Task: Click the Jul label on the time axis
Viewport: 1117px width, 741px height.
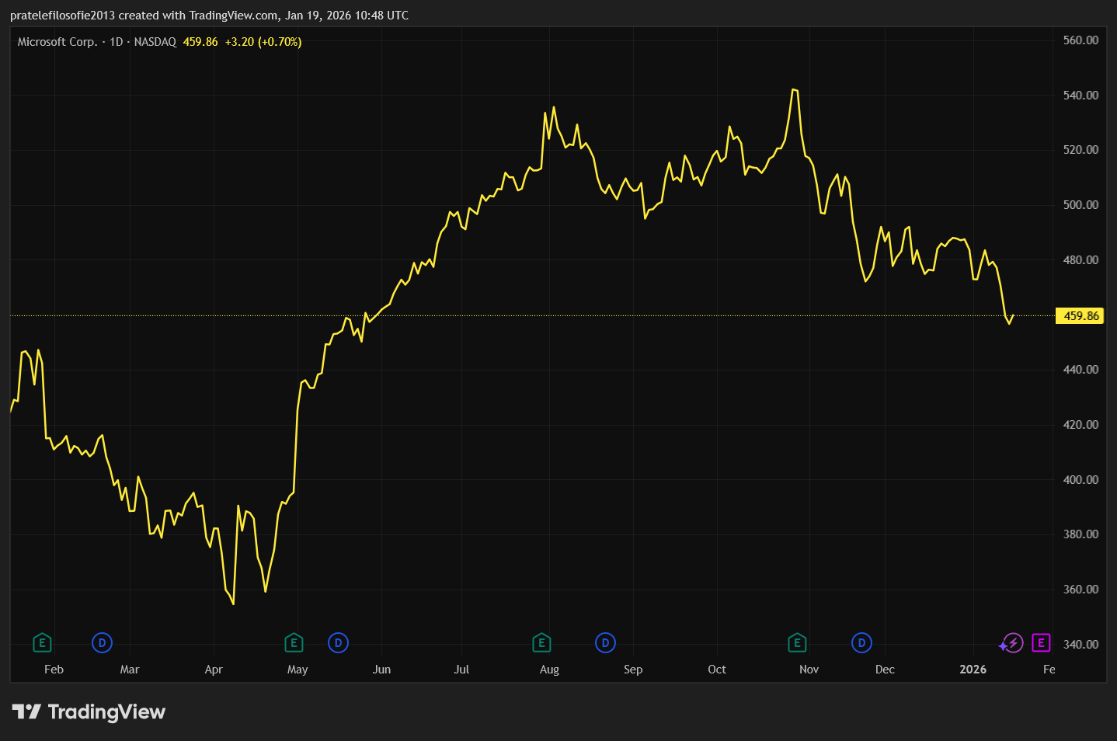Action: (461, 670)
